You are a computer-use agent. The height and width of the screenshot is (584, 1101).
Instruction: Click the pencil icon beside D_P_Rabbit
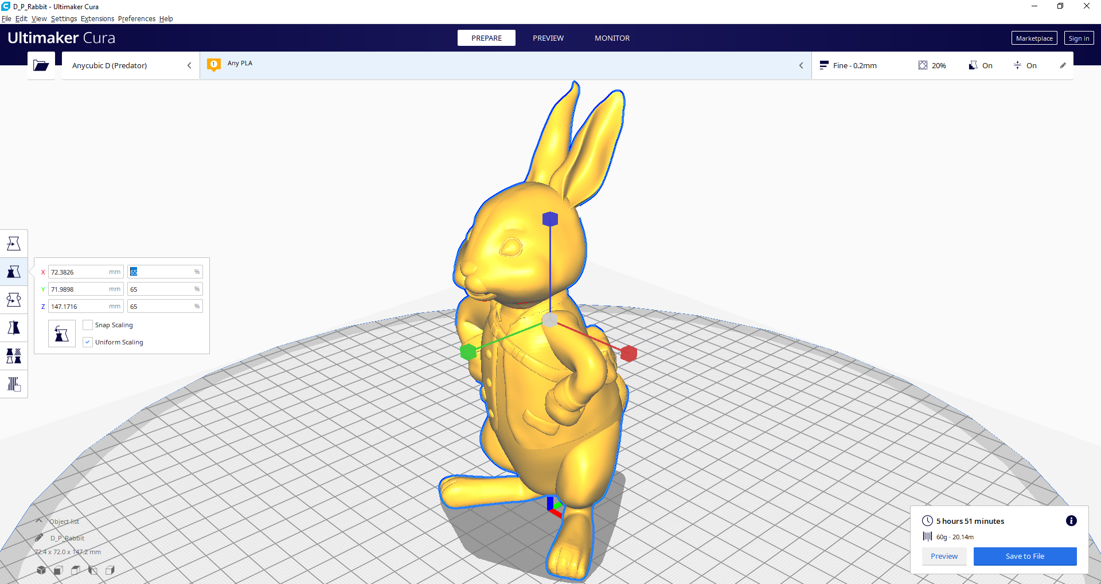tap(39, 538)
